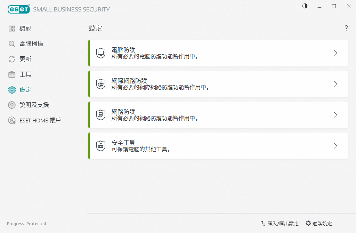Click the 匯入/匯出設定 link text

[x=283, y=224]
